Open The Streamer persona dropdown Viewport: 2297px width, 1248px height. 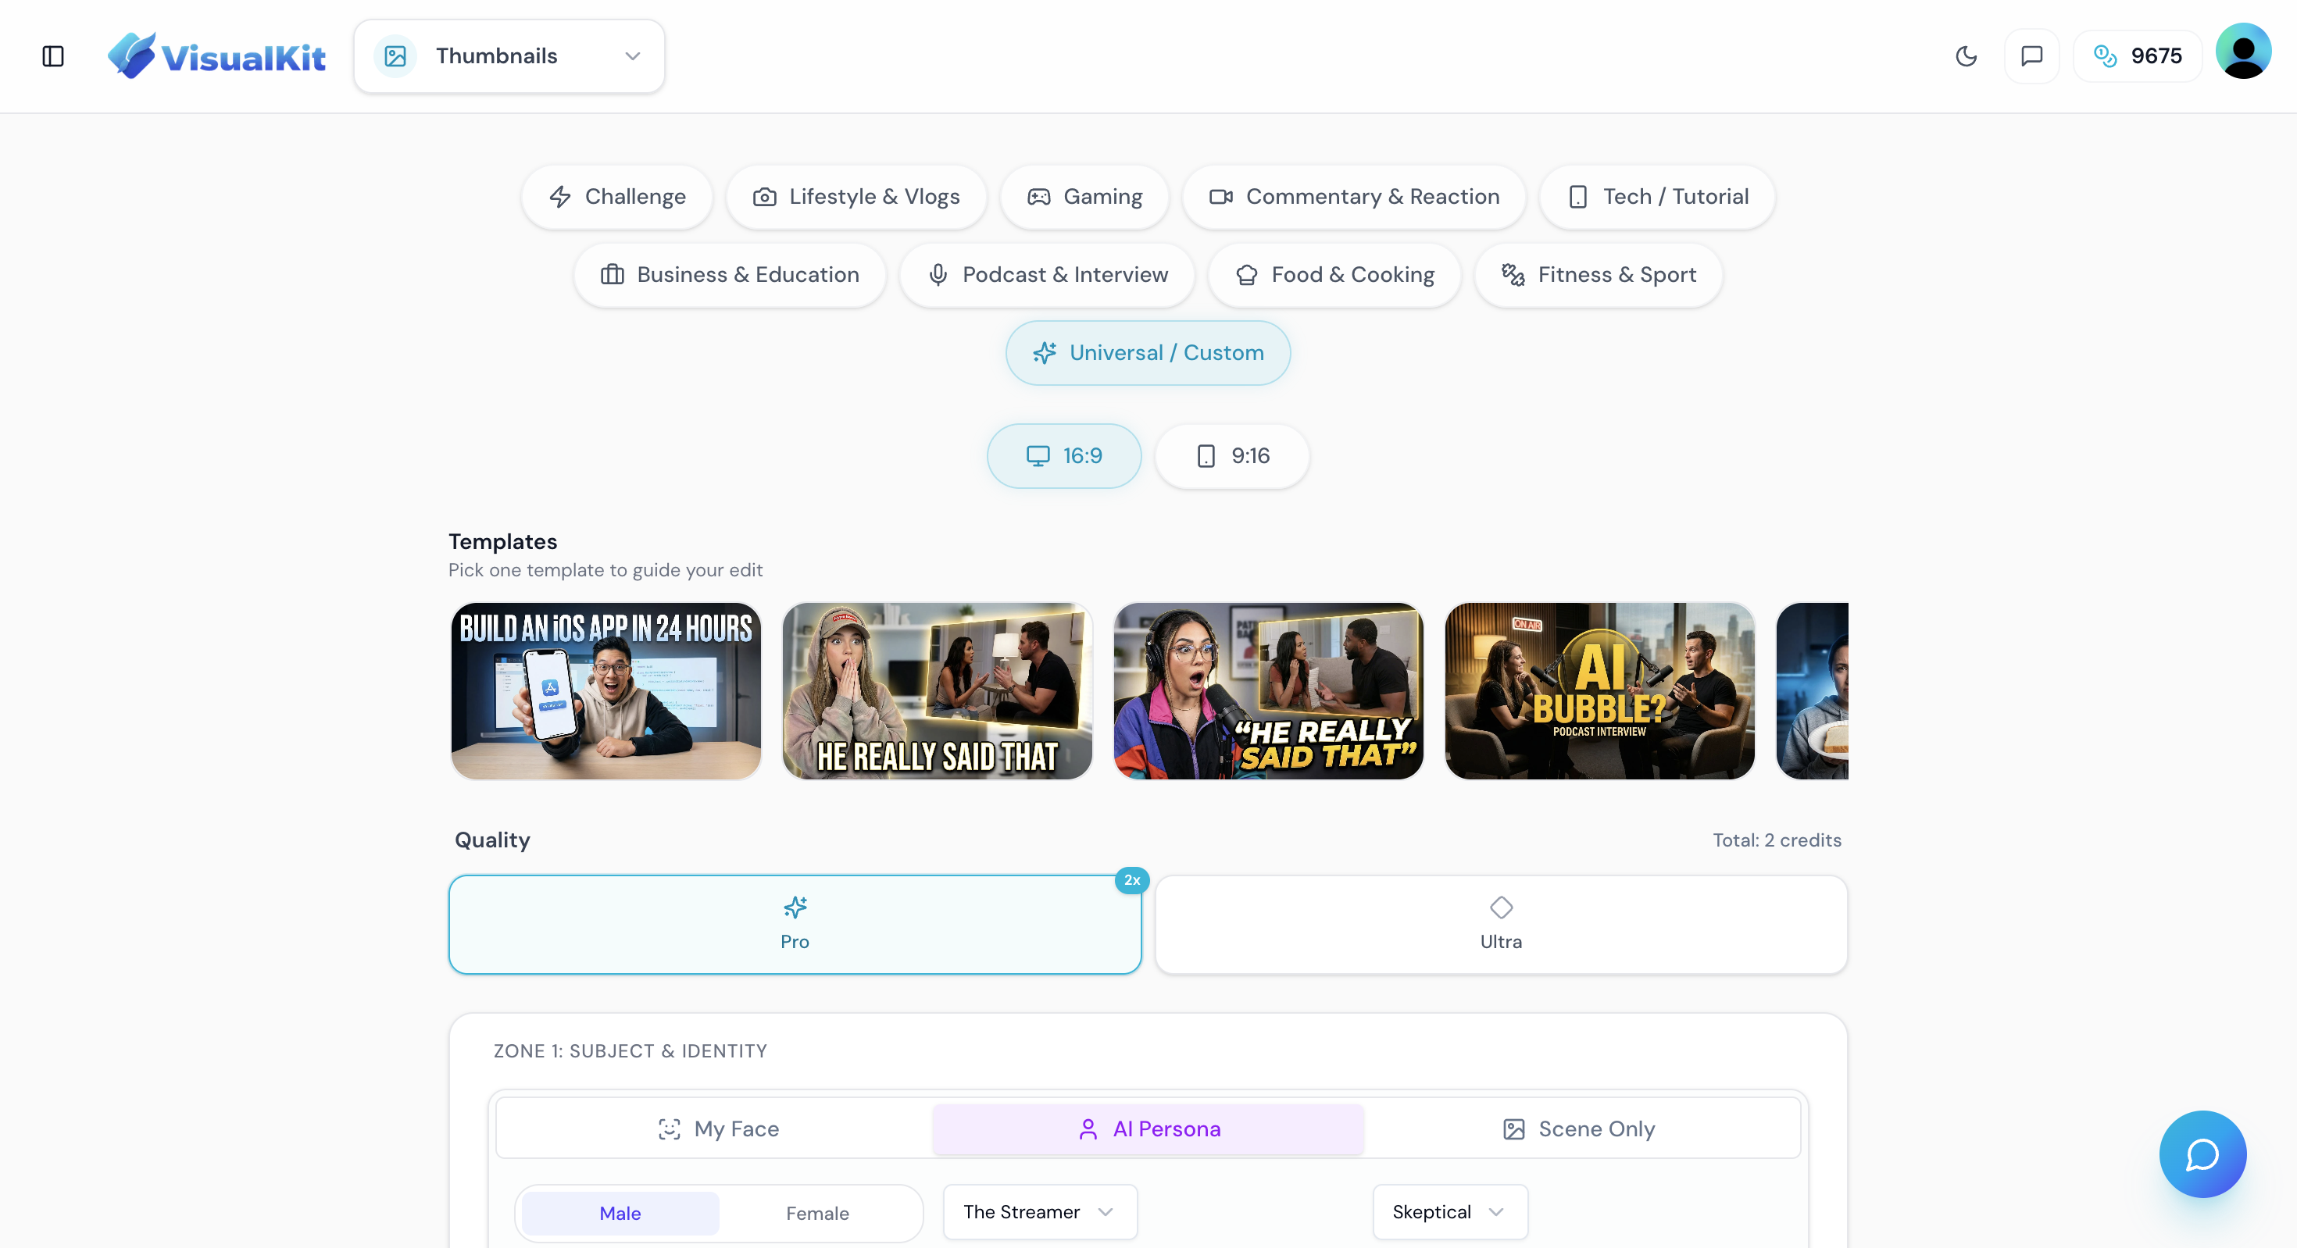point(1039,1211)
